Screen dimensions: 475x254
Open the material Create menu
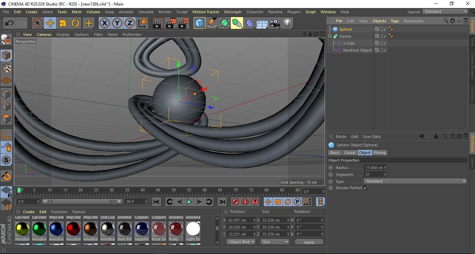29,212
